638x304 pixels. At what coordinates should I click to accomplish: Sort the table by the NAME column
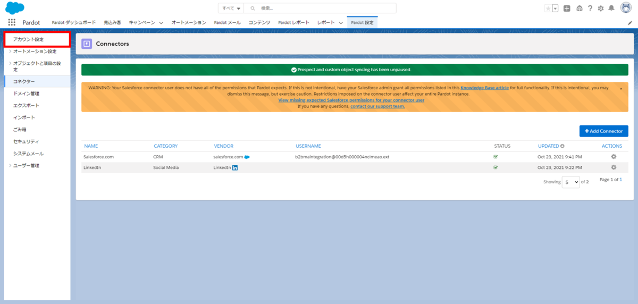(x=91, y=146)
